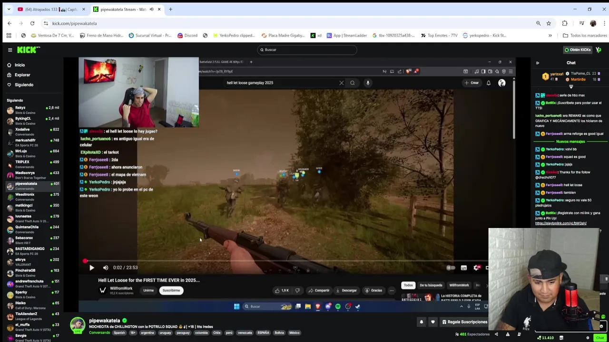Expand the hidden bookmarks chevron

point(550,36)
